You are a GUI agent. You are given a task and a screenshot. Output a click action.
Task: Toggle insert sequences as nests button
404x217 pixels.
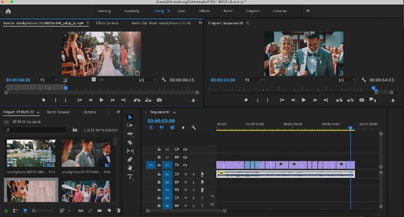151,128
